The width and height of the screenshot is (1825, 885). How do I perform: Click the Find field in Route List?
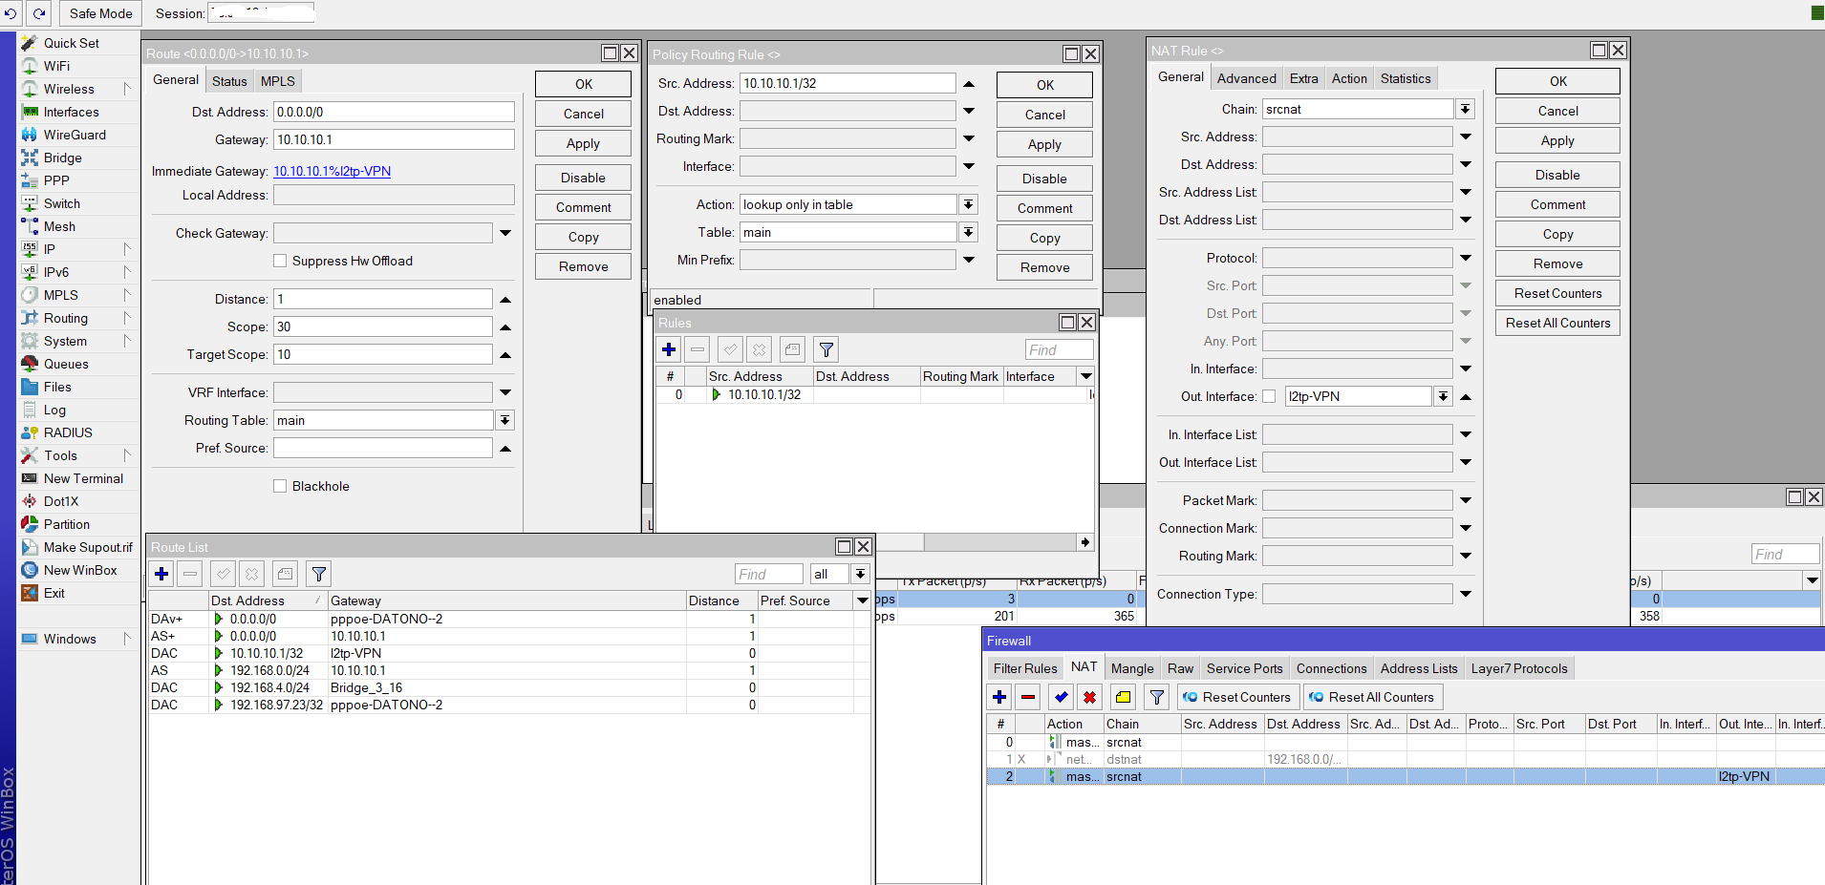(x=768, y=574)
